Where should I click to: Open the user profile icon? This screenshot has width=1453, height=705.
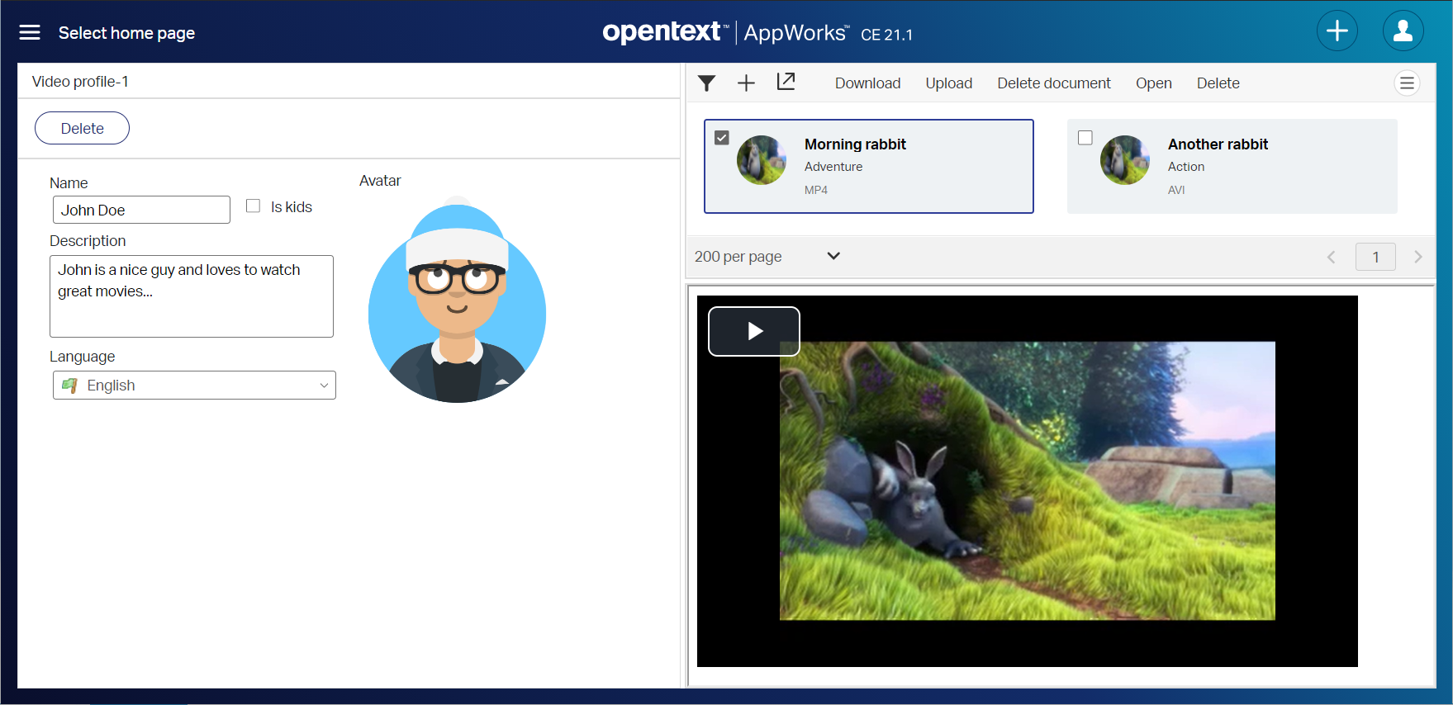coord(1403,31)
